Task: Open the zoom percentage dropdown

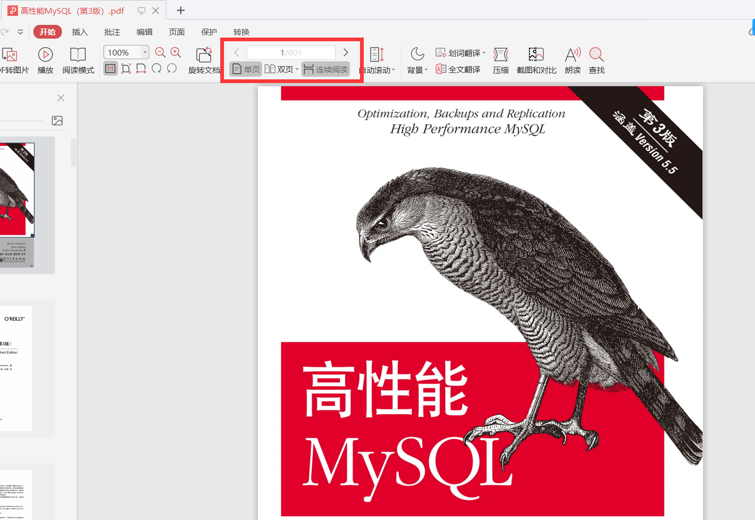Action: [145, 52]
